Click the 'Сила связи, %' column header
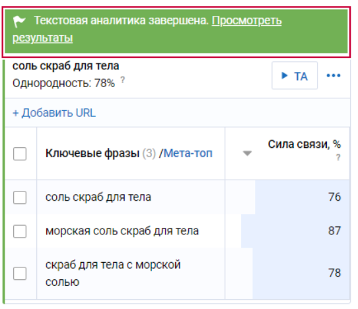The image size is (358, 309). (304, 144)
